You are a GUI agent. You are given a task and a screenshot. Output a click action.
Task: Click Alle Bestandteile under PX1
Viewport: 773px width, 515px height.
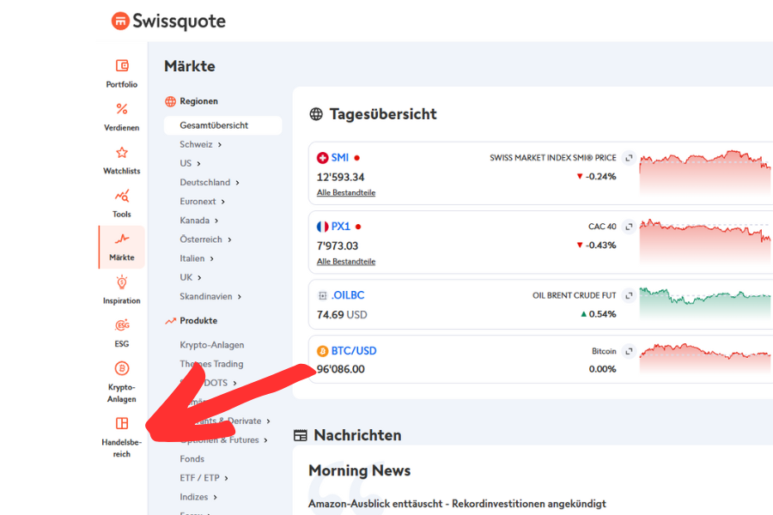coord(346,262)
